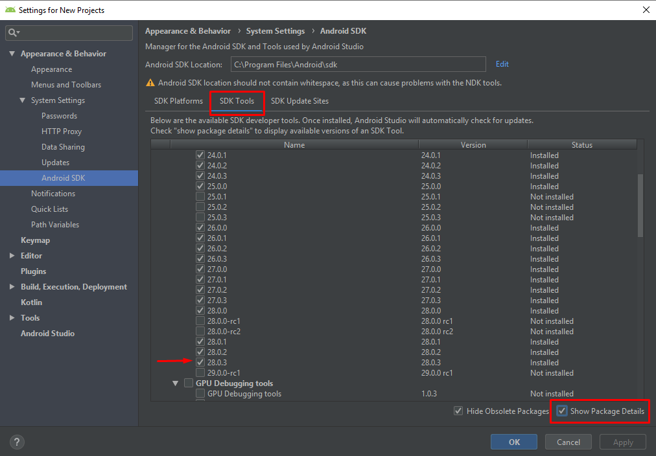Click the Not installed status for 25.0.2
This screenshot has height=456, width=656.
(552, 207)
